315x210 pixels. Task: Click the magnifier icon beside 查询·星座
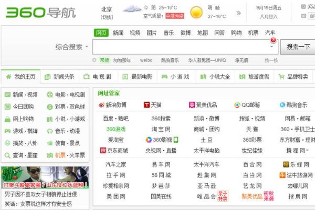(x=7, y=155)
